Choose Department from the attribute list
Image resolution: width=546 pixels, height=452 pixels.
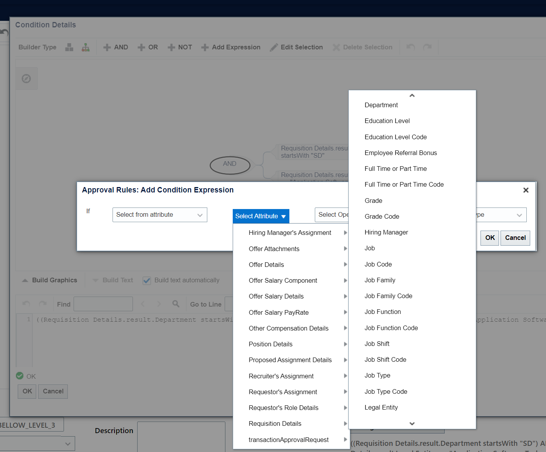point(381,105)
